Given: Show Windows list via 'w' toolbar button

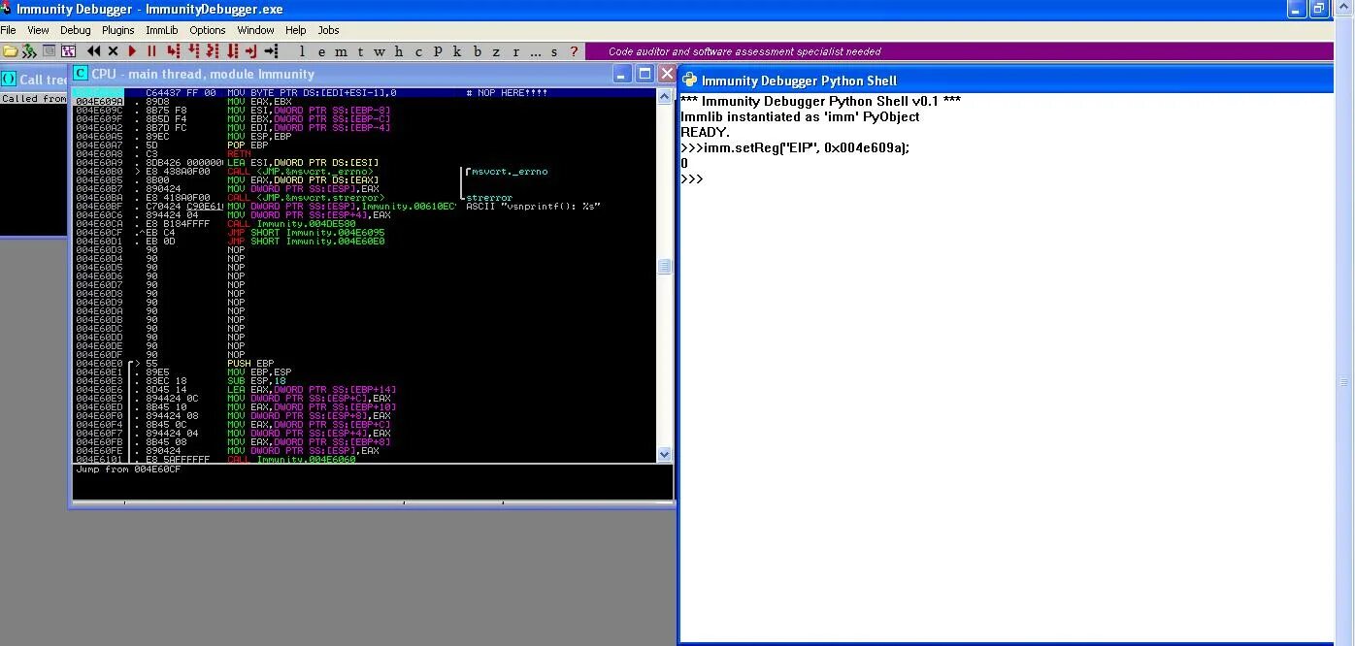Looking at the screenshot, I should click(379, 51).
